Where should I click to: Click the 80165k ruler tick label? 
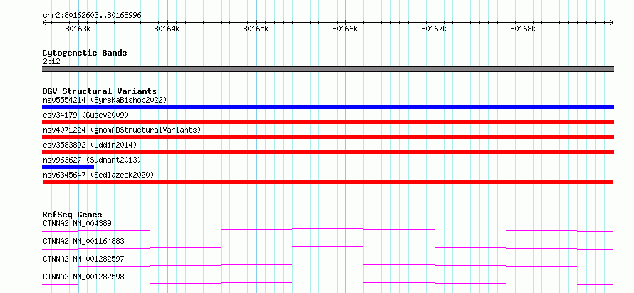click(x=256, y=29)
